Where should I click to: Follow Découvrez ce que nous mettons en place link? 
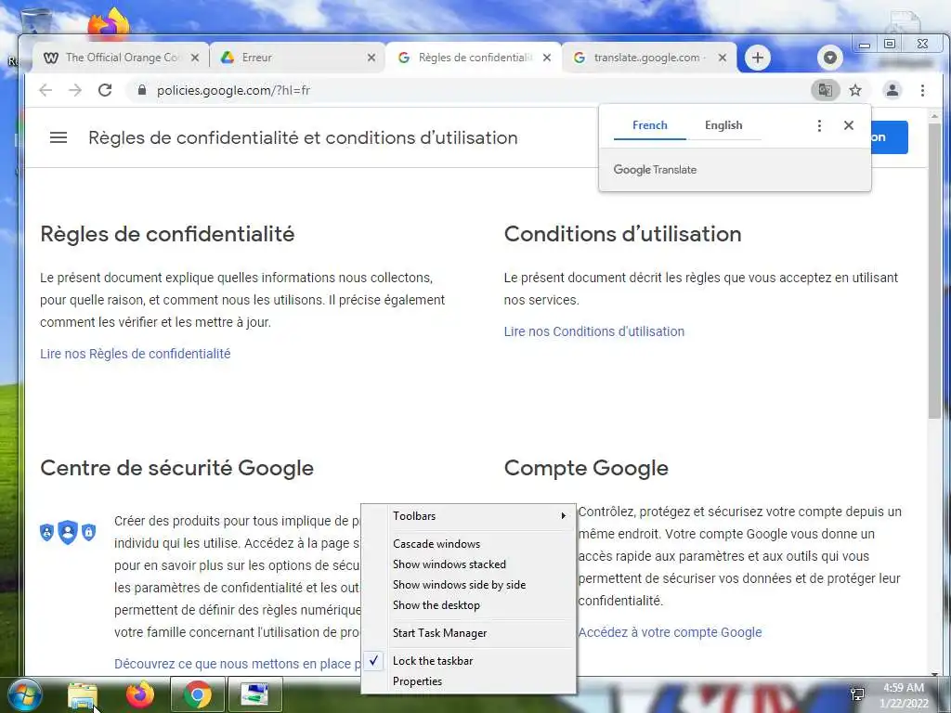237,664
